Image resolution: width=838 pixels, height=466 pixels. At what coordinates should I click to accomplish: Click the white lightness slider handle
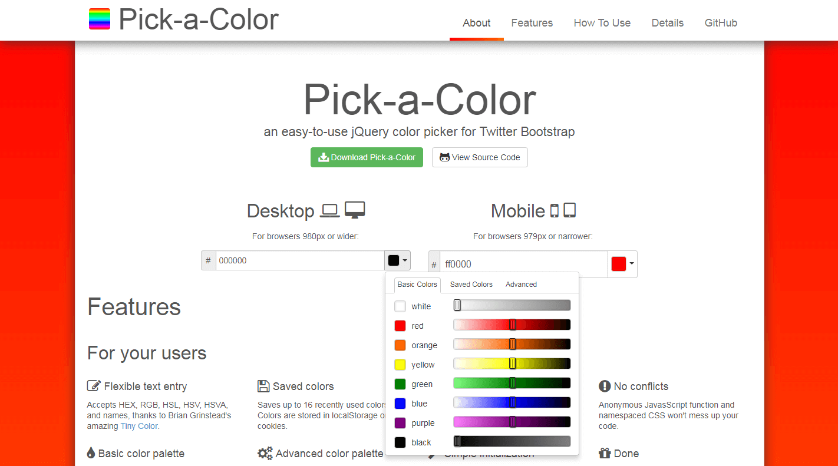457,305
